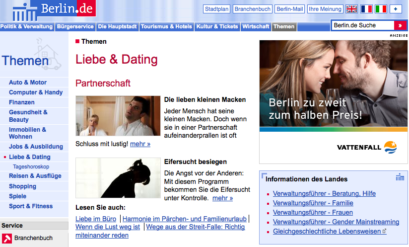Viewport: 409px width, 247px height.
Task: Open Politik & Verwaltung menu tab
Action: [x=27, y=27]
